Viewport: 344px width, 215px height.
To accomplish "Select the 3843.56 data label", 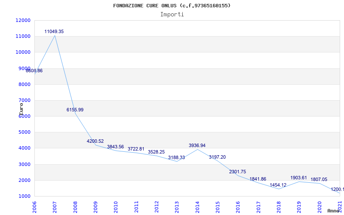I will pyautogui.click(x=115, y=147).
